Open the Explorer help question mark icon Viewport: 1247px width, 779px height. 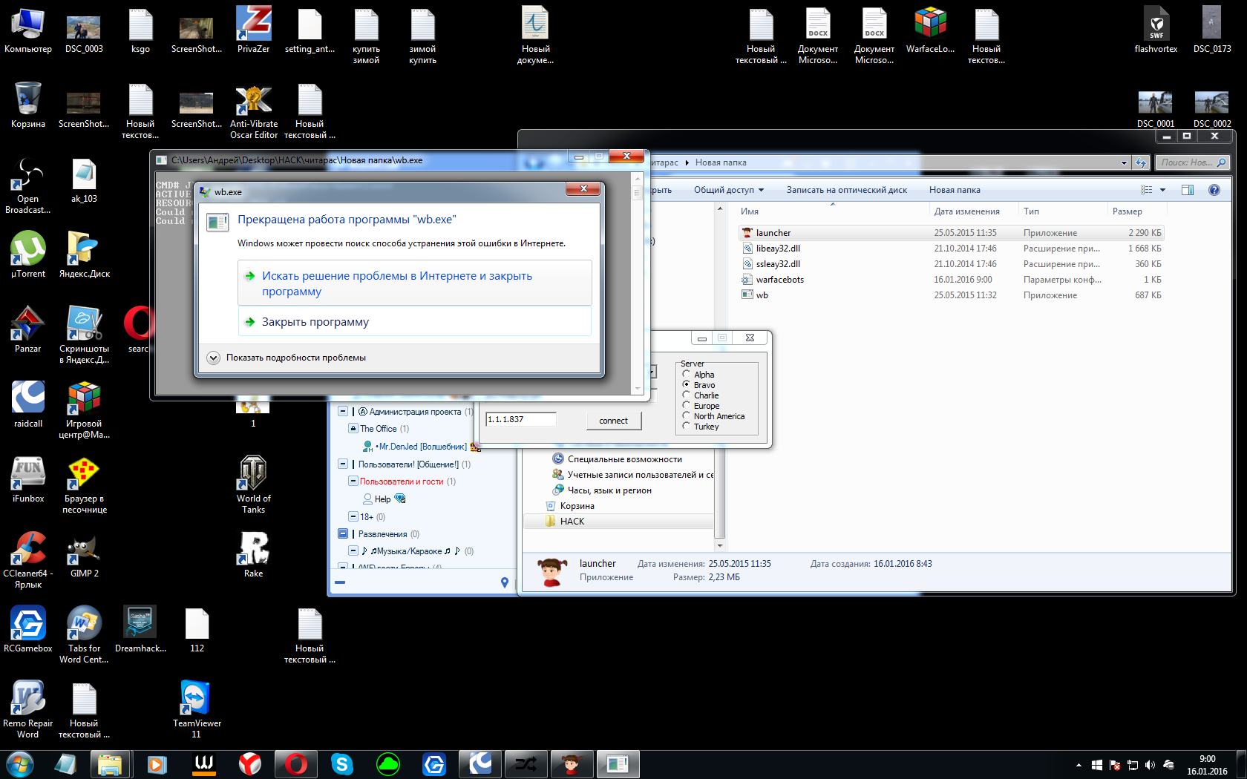pyautogui.click(x=1214, y=190)
